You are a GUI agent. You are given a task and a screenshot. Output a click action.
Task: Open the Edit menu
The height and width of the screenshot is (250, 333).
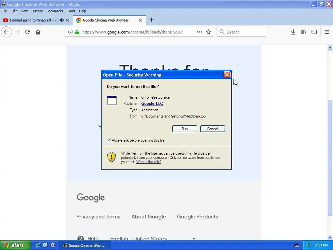coord(14,11)
